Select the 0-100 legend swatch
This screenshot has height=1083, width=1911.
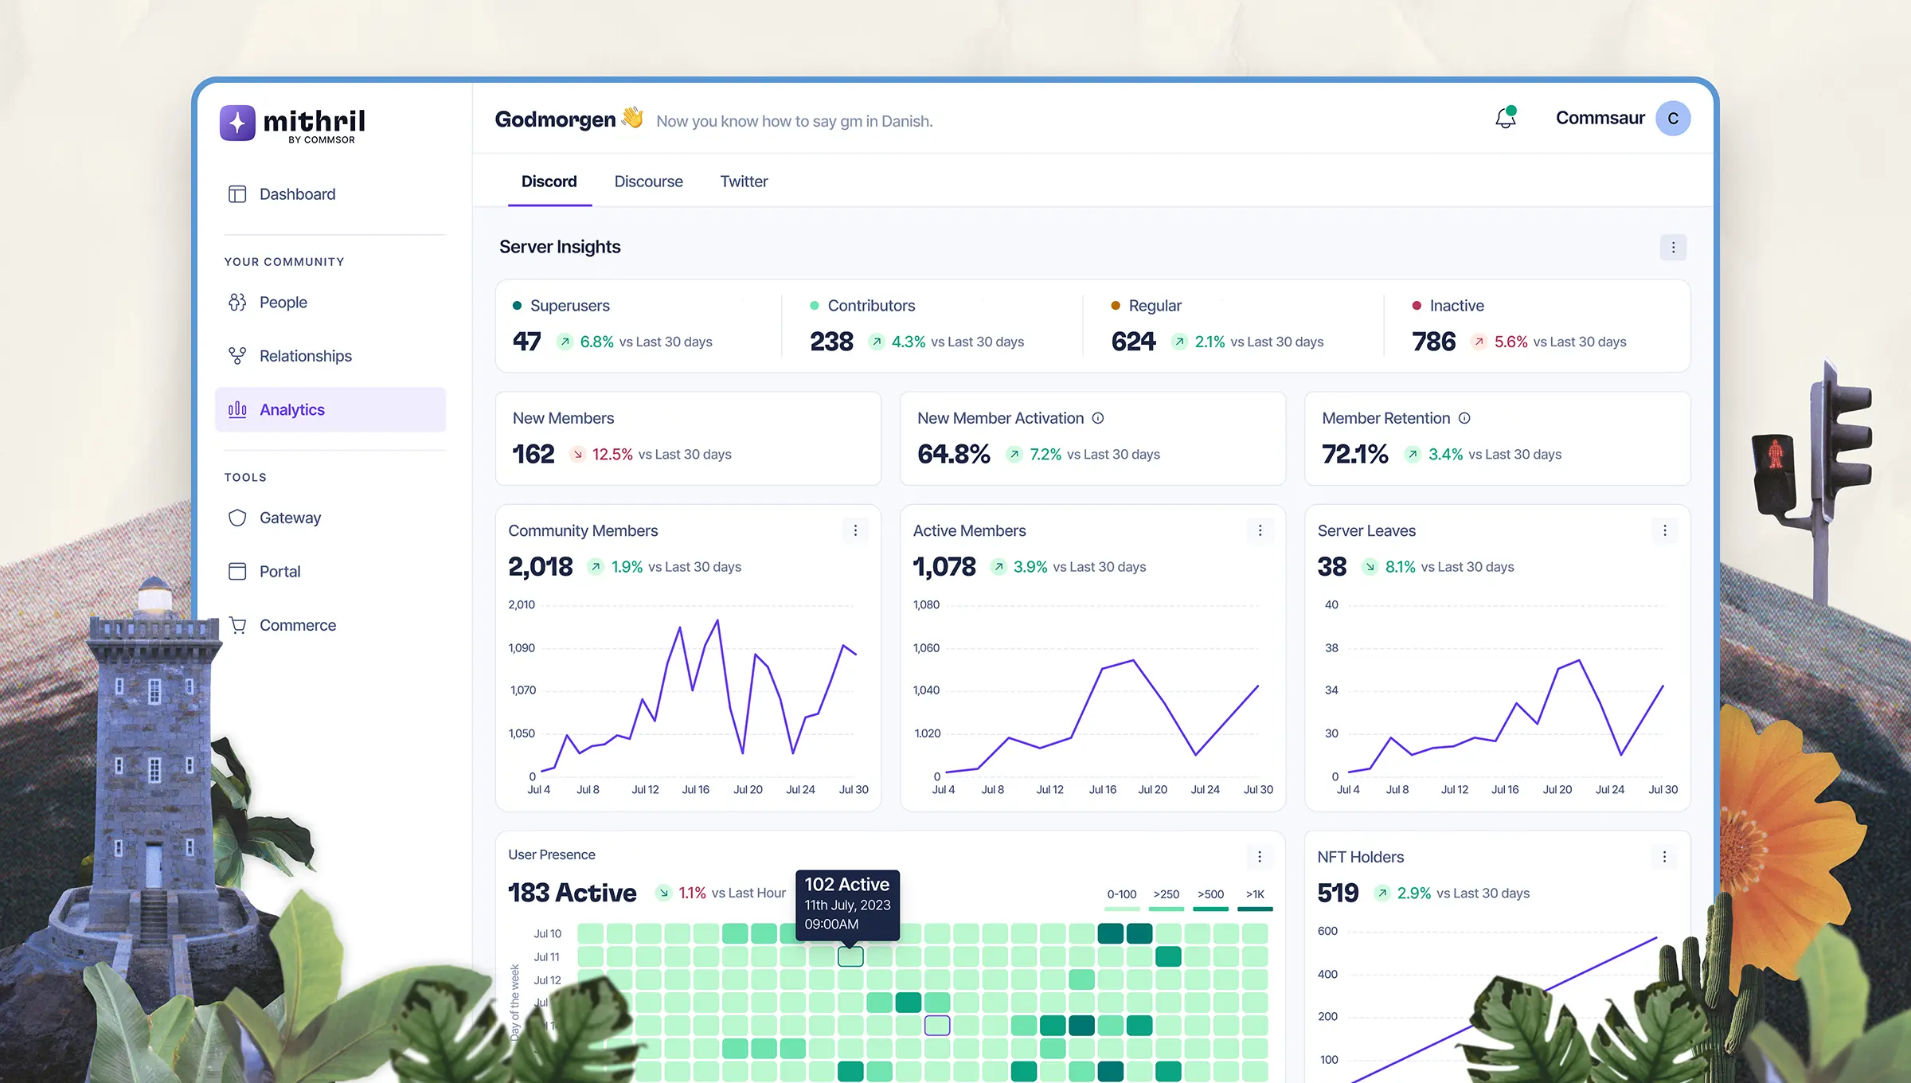(x=1122, y=909)
